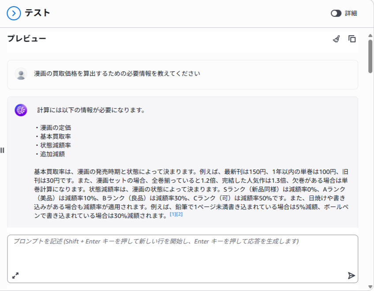Image resolution: width=374 pixels, height=291 pixels.
Task: Click the copy icon in the プレビュー header
Action: click(352, 39)
